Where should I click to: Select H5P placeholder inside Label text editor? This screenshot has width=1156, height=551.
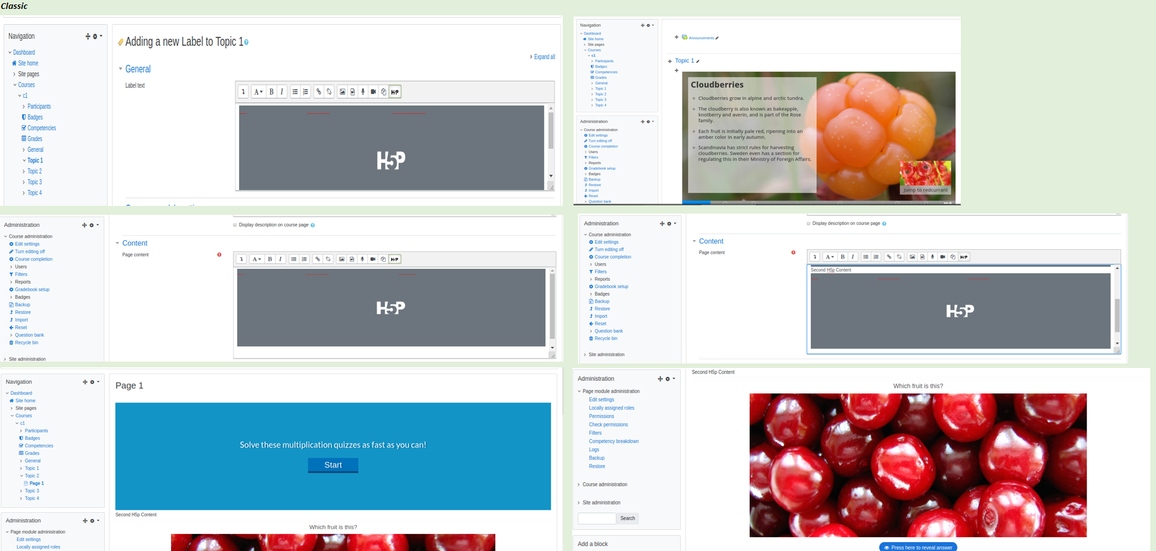click(x=391, y=147)
